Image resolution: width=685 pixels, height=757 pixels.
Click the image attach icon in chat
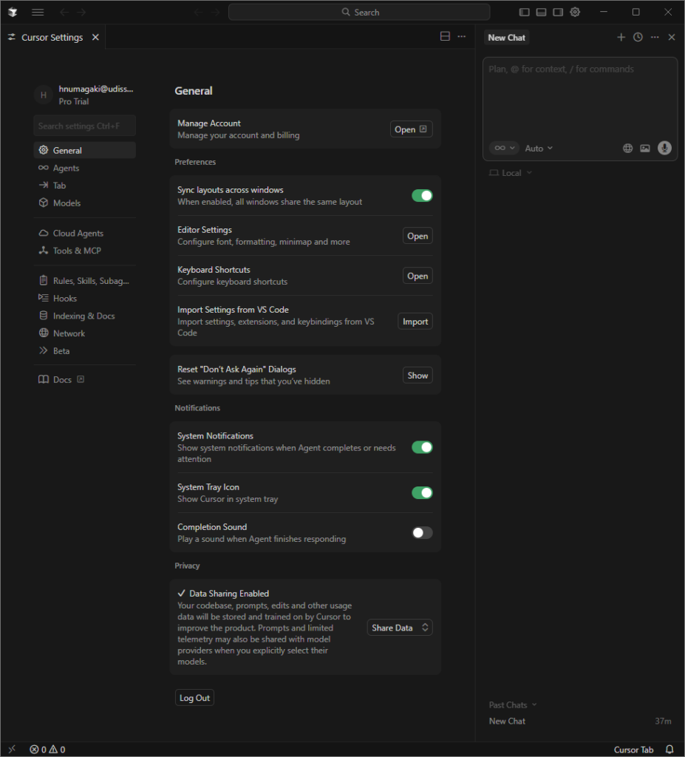[645, 148]
